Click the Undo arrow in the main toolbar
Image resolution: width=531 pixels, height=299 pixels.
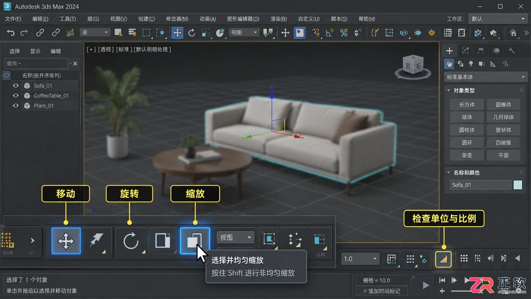[x=11, y=33]
